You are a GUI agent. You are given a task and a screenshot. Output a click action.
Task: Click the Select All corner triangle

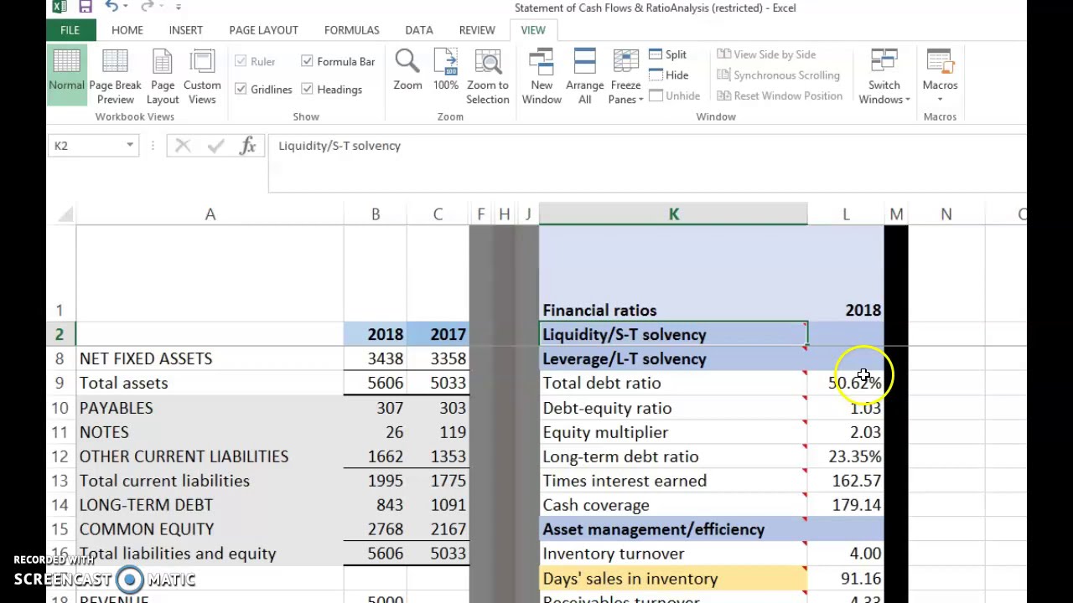click(x=65, y=214)
